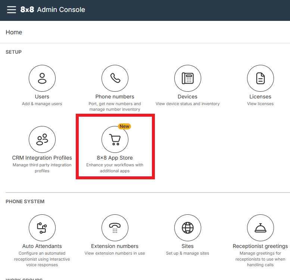290x280 pixels.
Task: Click the PHONE SYSTEM section heading
Action: tap(25, 201)
